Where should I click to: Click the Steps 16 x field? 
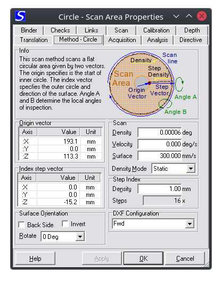(x=162, y=201)
